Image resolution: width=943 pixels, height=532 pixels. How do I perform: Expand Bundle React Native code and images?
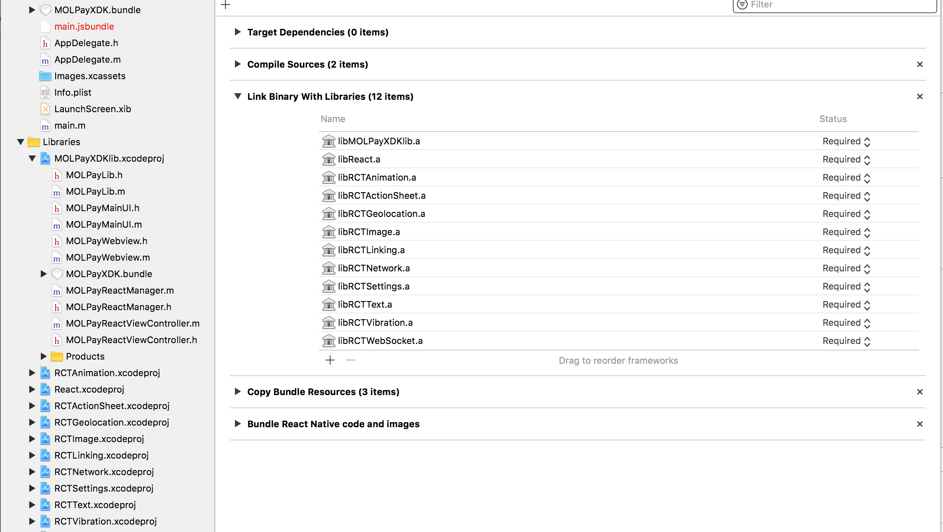point(237,424)
